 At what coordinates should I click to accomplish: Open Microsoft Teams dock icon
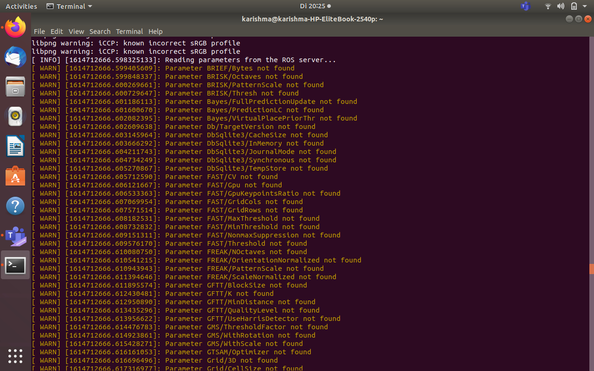coord(15,236)
